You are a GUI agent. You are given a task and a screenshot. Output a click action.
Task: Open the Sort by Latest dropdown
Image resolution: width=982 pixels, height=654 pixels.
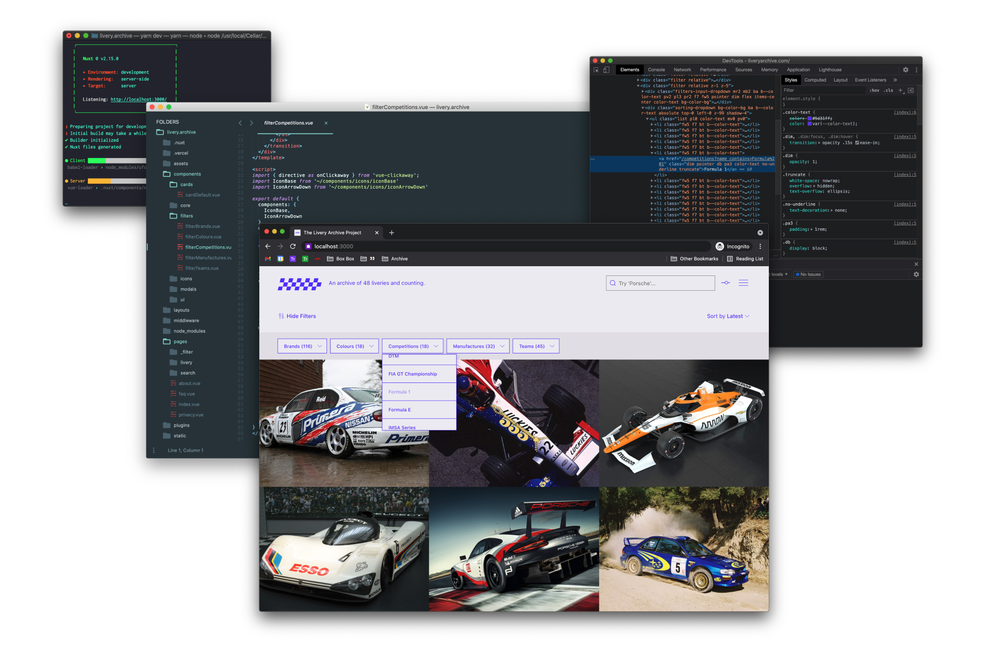click(728, 316)
